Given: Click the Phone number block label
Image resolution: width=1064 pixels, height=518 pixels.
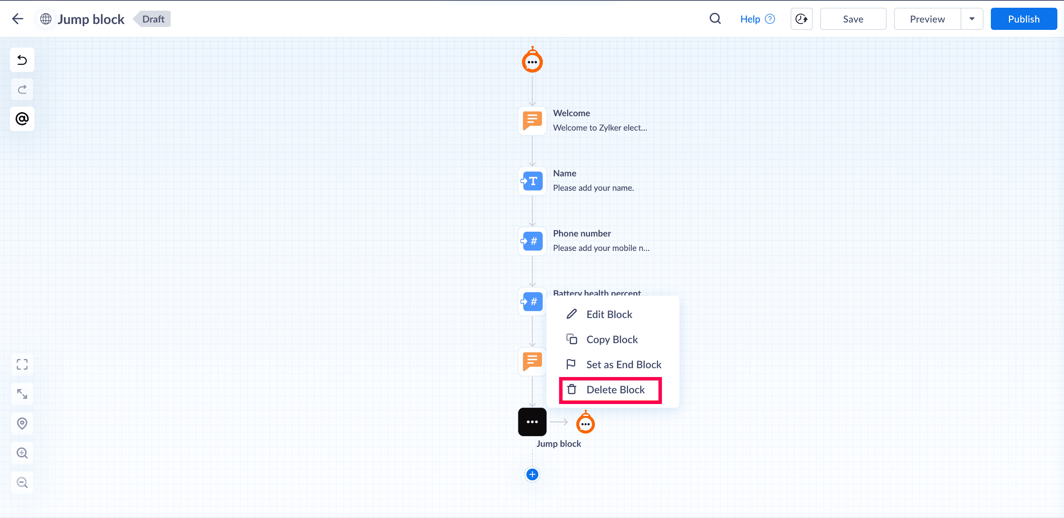Looking at the screenshot, I should [582, 234].
